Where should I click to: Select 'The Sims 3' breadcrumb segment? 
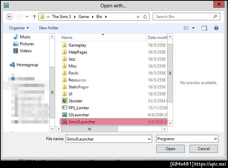click(62, 17)
